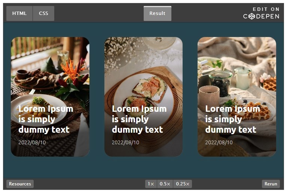Click the first card's Lorem Ipsum title
287x194 pixels.
(x=46, y=119)
